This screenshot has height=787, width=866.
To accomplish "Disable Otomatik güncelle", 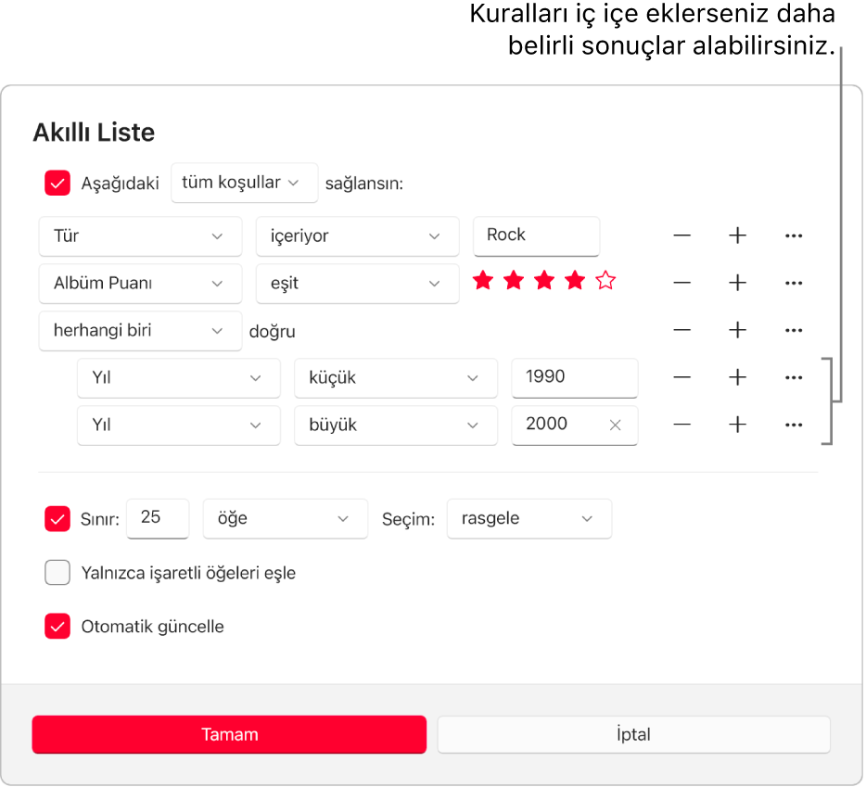I will pyautogui.click(x=57, y=626).
